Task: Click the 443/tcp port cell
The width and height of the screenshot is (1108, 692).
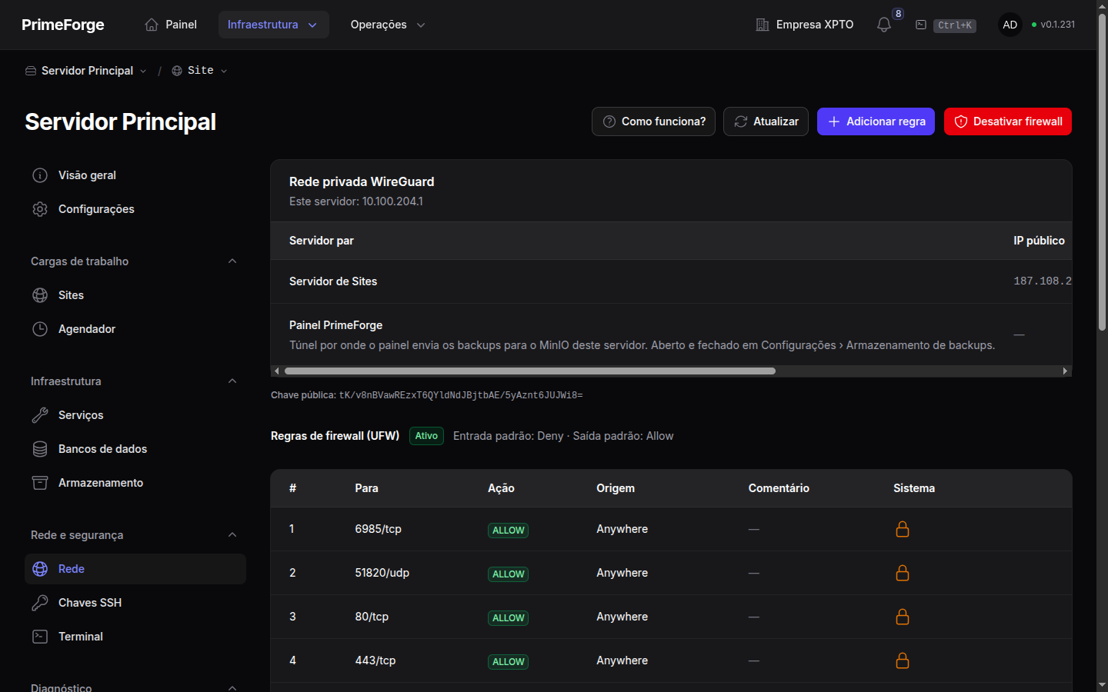Action: (x=375, y=660)
